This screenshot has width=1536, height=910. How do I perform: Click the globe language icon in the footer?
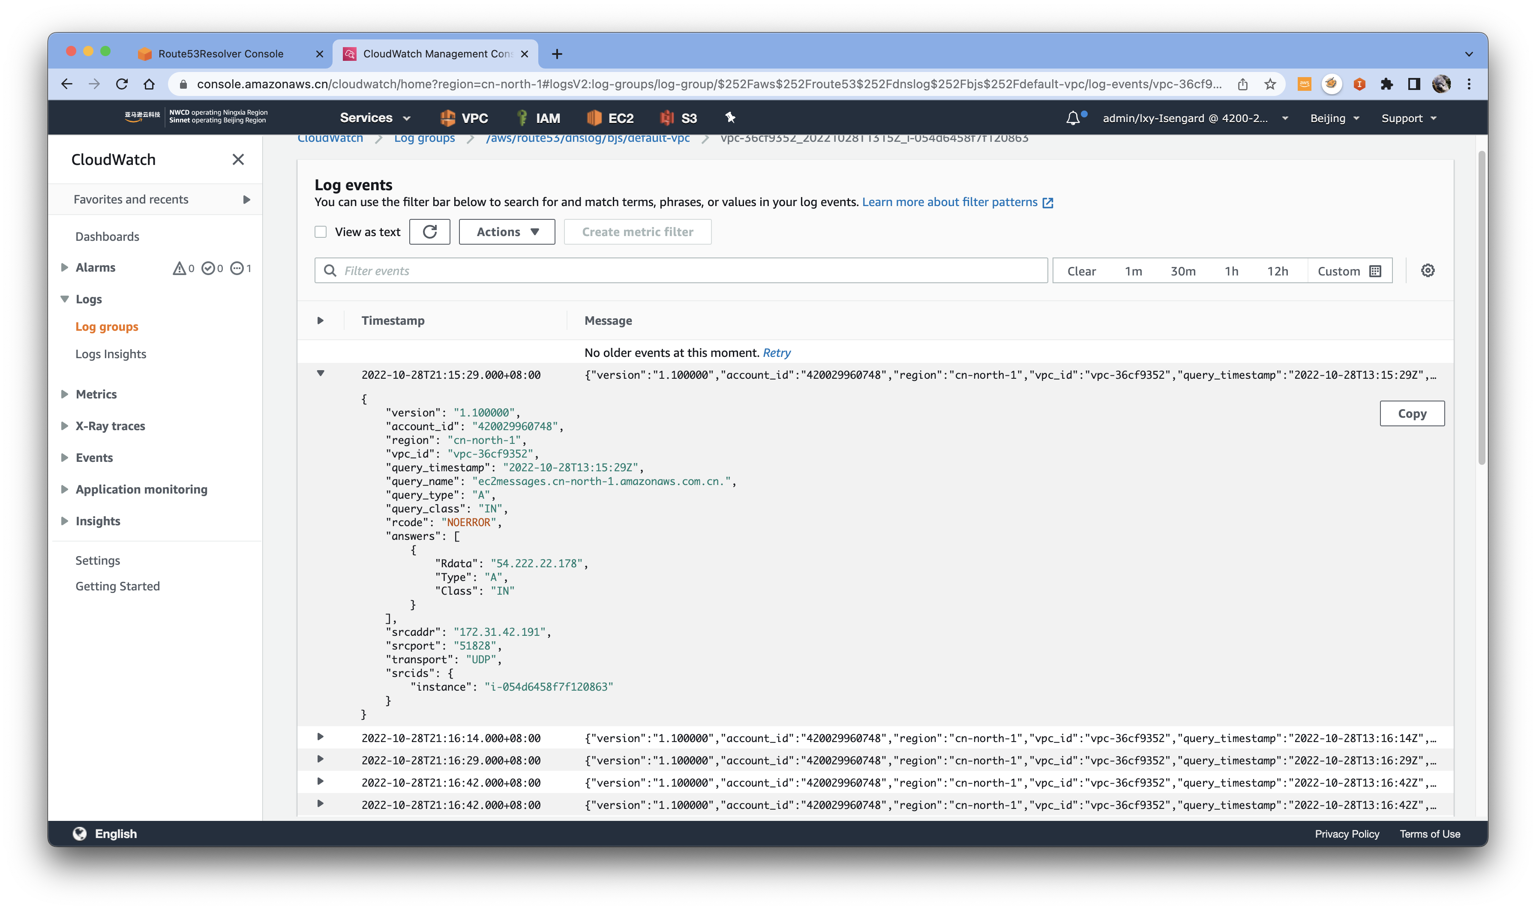[x=80, y=833]
